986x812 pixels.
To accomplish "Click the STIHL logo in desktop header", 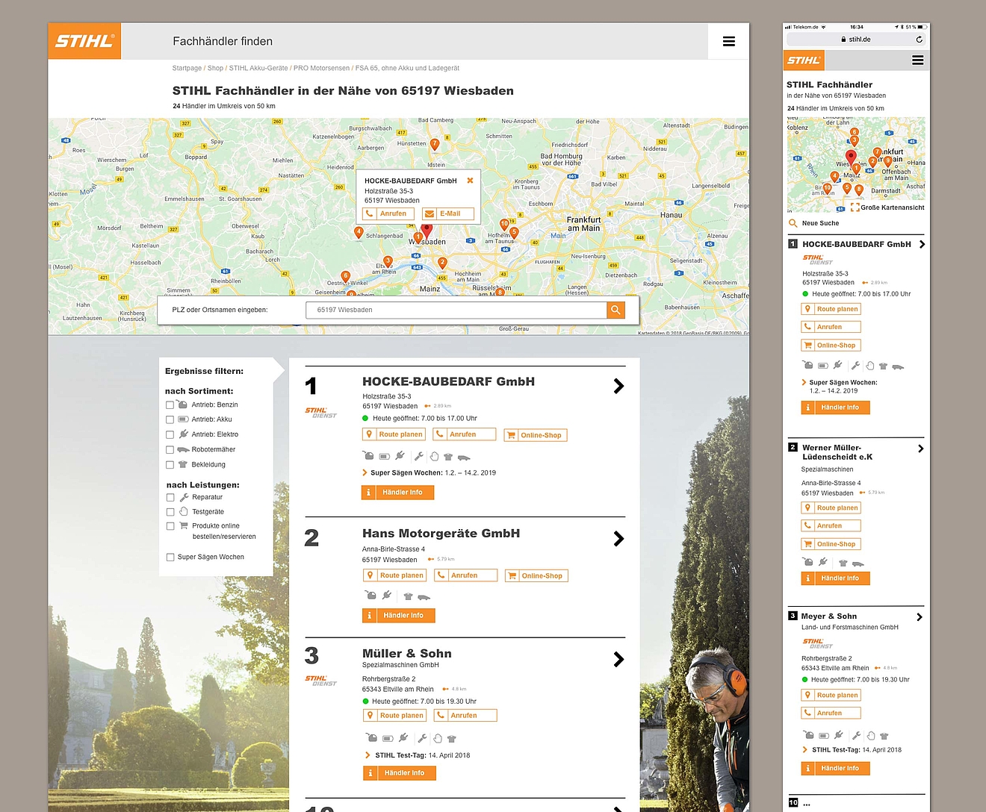I will pos(84,41).
